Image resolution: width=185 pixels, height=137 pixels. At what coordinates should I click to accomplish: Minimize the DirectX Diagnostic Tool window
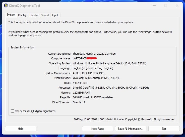tap(154, 5)
